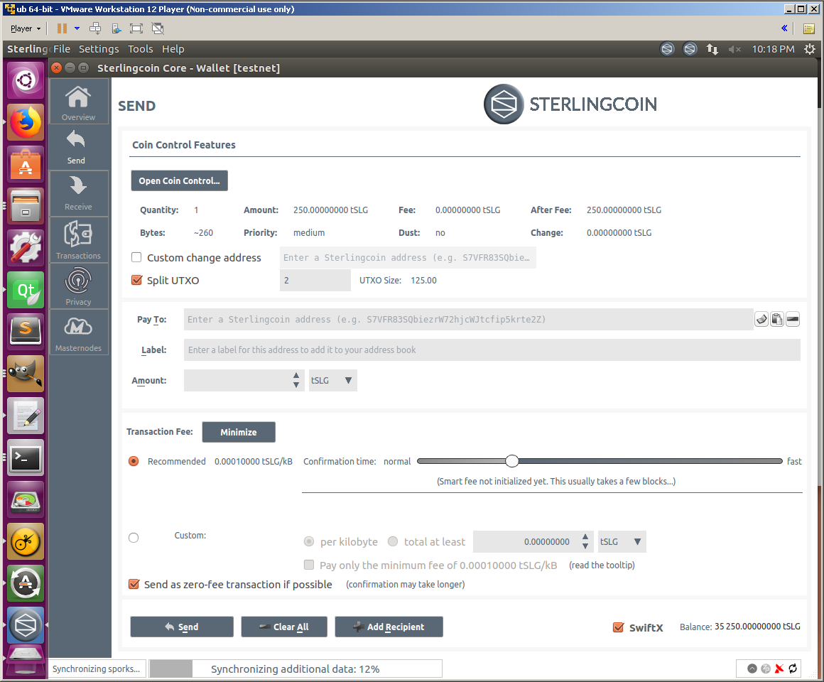
Task: Click the wallet encryption status icon in status bar
Action: tap(752, 669)
